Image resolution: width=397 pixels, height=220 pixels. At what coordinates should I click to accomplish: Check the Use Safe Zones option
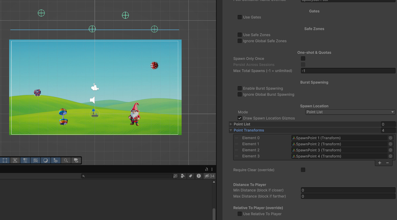240,35
